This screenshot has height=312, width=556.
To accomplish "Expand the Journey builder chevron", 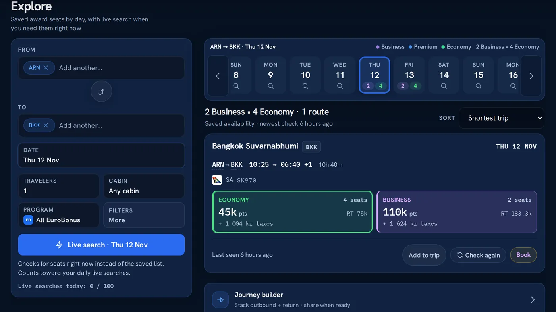I will click(533, 300).
